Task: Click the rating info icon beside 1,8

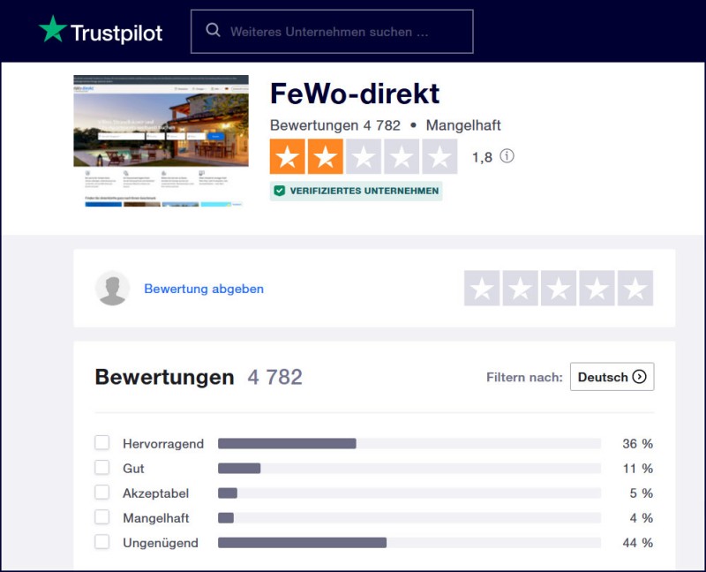Action: tap(507, 156)
